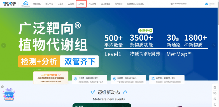The image size is (219, 107).
Task: Open 技术支持 in the top navigation
Action: pos(119,4)
